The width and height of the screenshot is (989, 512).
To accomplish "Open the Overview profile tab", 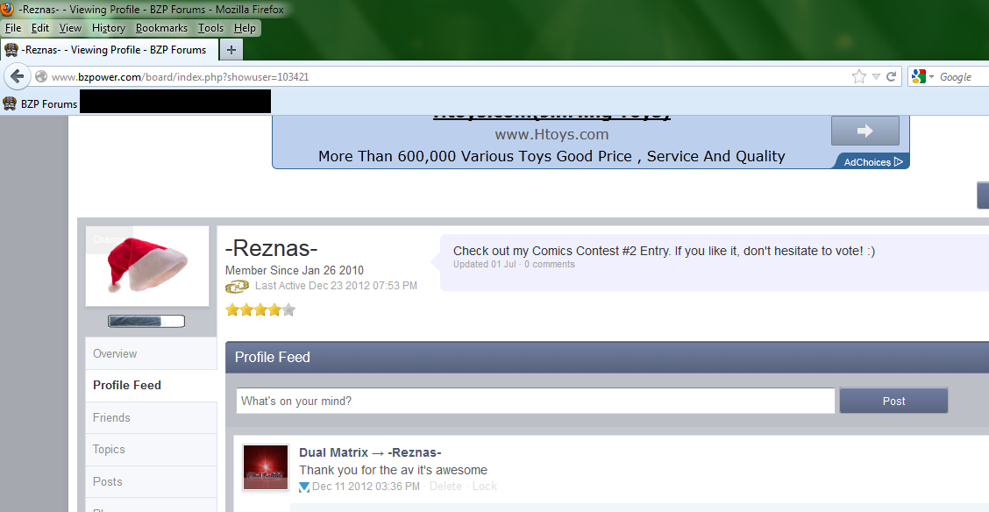I will pyautogui.click(x=152, y=353).
